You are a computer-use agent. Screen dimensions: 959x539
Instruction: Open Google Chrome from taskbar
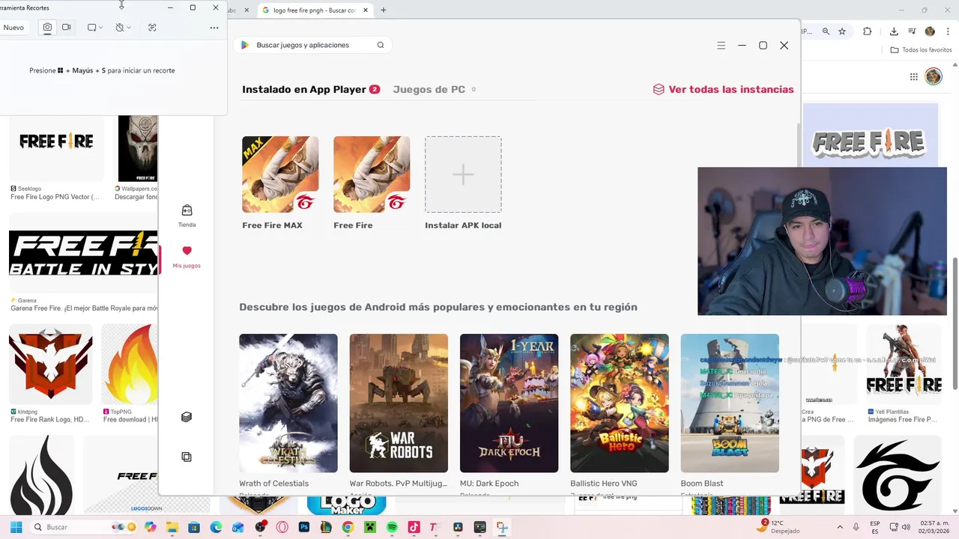coord(348,527)
